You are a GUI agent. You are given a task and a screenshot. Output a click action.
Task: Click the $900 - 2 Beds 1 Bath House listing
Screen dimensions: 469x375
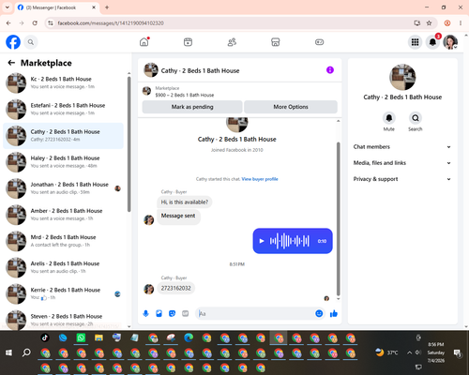(185, 95)
